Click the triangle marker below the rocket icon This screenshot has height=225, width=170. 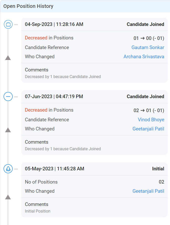click(x=8, y=197)
